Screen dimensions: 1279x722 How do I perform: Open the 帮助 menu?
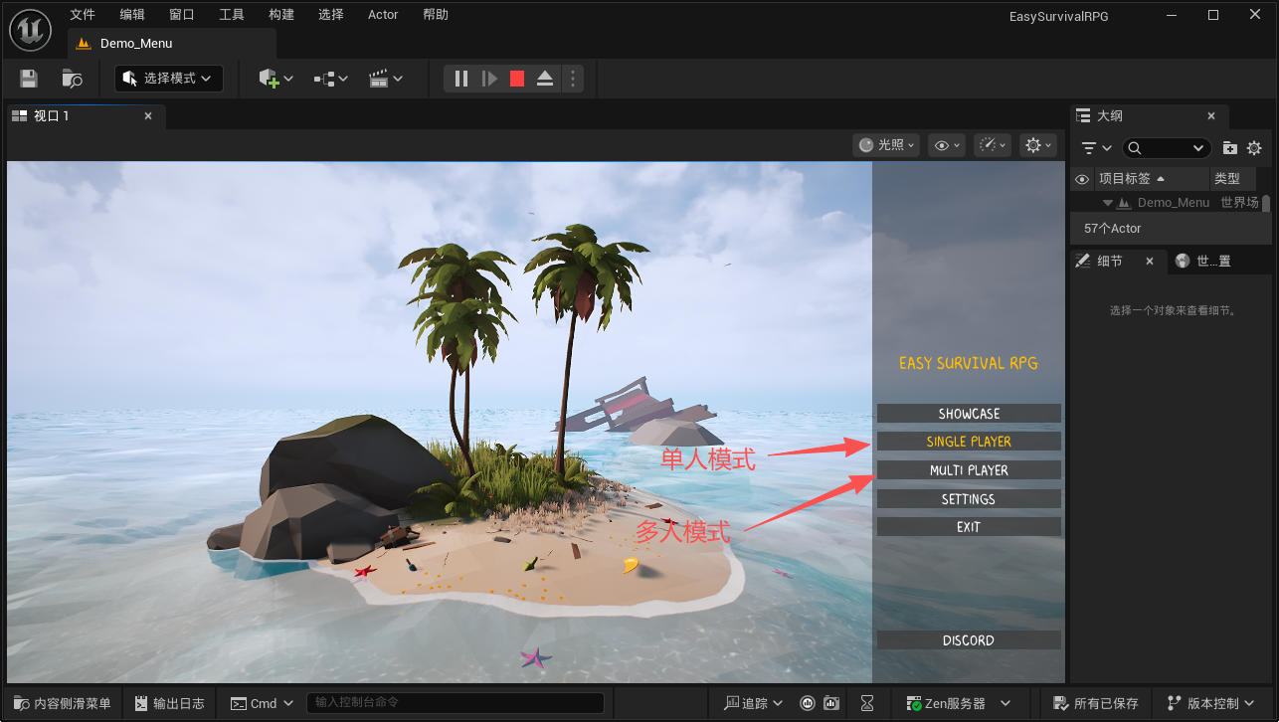[436, 15]
